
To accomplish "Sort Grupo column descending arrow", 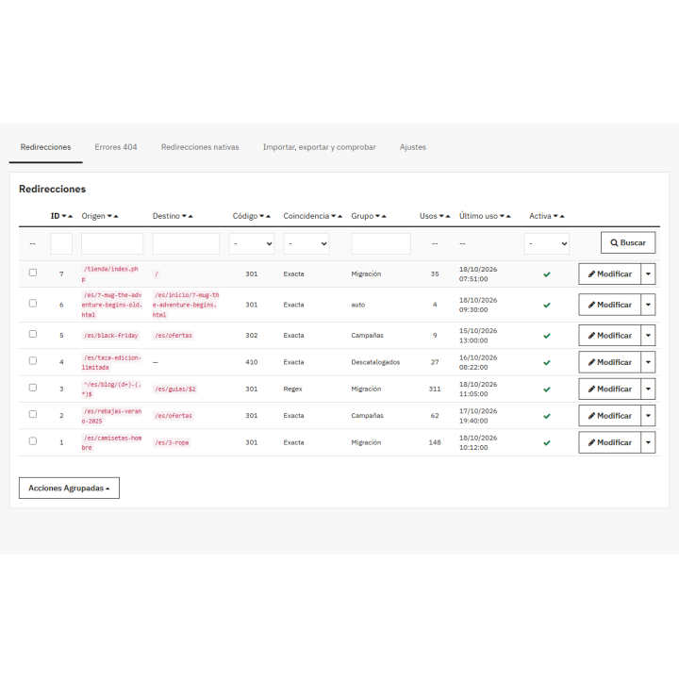I will point(377,216).
